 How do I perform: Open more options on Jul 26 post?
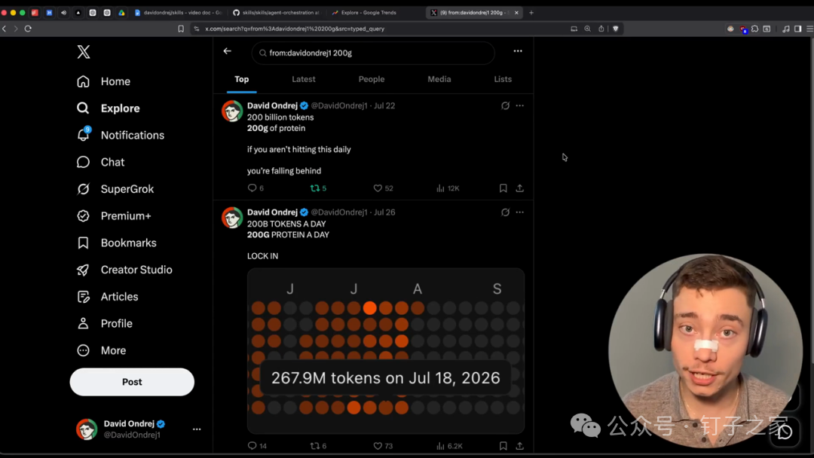coord(519,212)
